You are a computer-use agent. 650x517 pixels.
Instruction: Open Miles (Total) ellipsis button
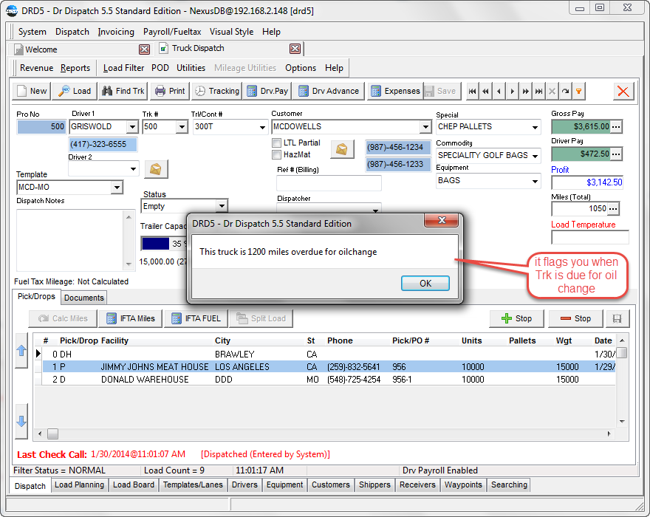(x=614, y=208)
